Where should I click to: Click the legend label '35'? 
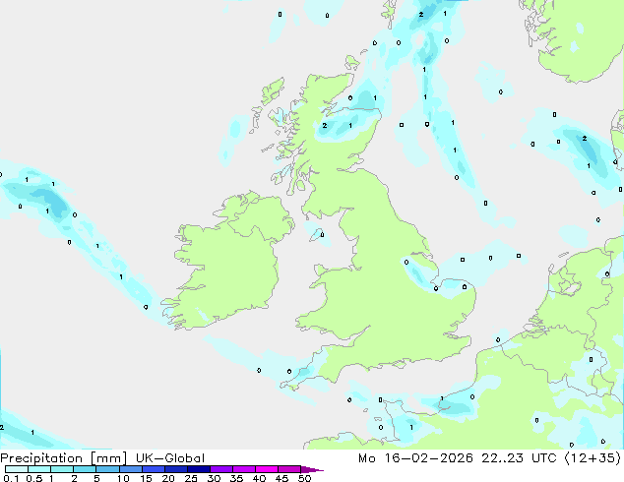[236, 478]
